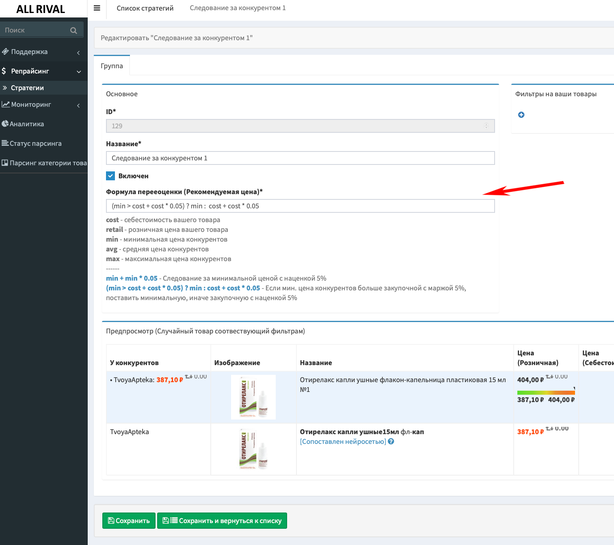The height and width of the screenshot is (545, 614).
Task: Click the hamburger menu toggle icon
Action: pos(97,8)
